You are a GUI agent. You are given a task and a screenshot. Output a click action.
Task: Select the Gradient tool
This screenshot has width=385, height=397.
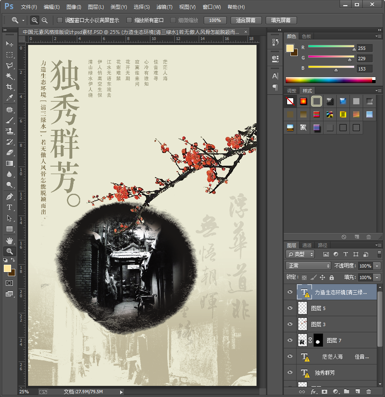tap(10, 163)
